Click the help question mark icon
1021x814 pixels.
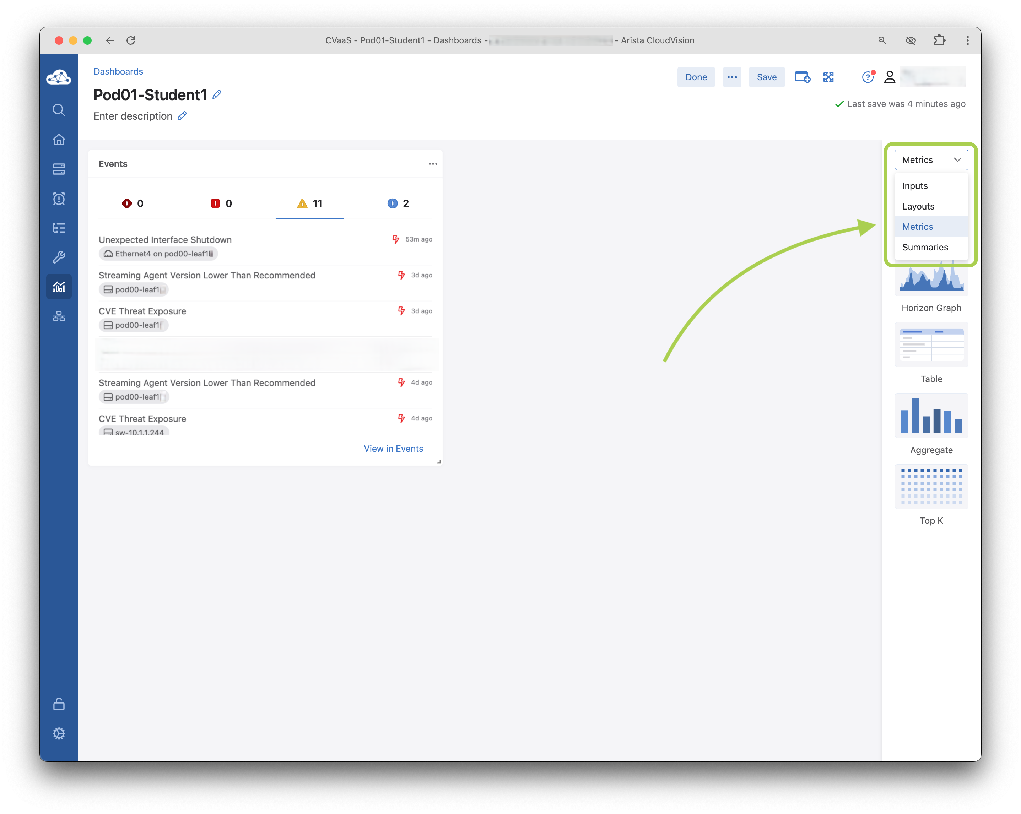[867, 77]
